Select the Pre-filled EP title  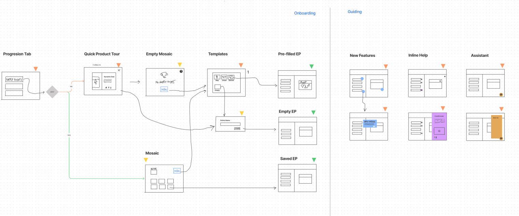(x=289, y=54)
